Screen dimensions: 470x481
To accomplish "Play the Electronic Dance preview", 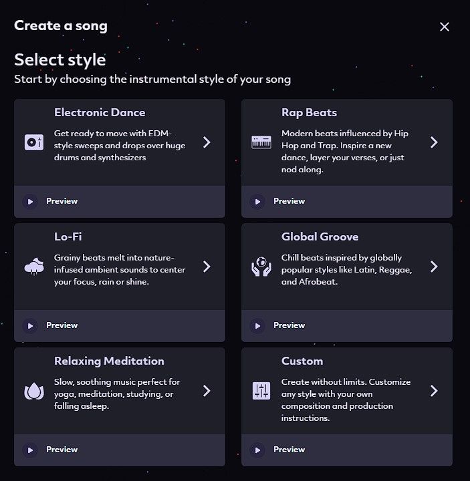I will click(30, 201).
